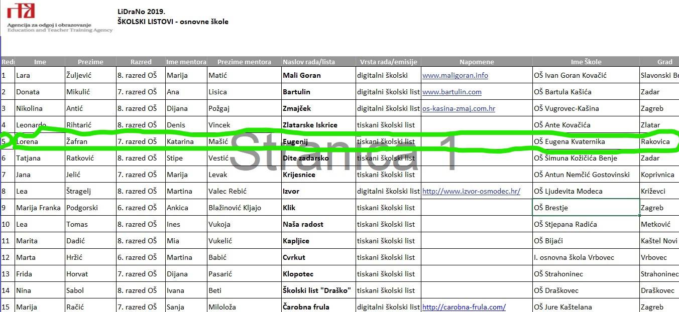Select the selected cell 'OŠ Brestje'
The width and height of the screenshot is (679, 312).
(586, 208)
